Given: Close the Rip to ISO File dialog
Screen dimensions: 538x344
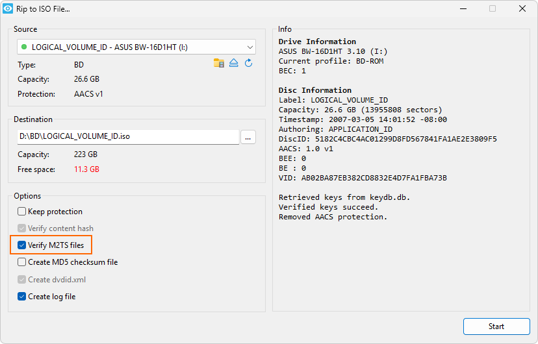Looking at the screenshot, I should coord(522,8).
